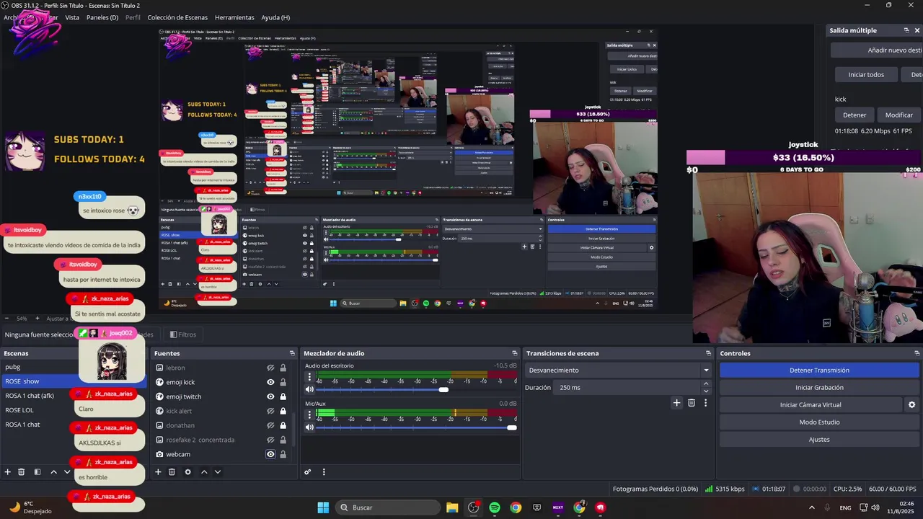923x519 pixels.
Task: Move source up arrow in Fuentes toolbar
Action: (204, 472)
